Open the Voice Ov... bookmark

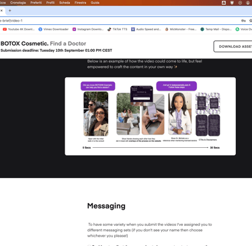(244, 30)
